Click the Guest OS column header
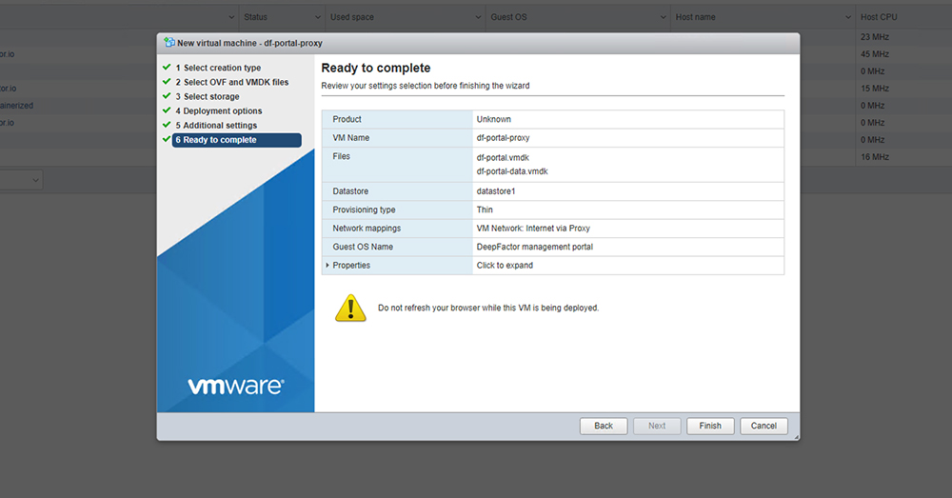 point(508,17)
